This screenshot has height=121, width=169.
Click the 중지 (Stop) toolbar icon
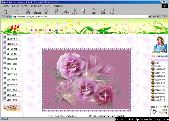(28, 11)
